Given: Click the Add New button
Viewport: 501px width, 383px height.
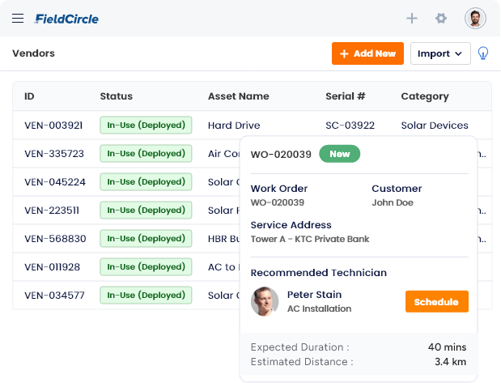Looking at the screenshot, I should click(367, 53).
